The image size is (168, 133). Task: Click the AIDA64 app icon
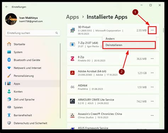tap(72, 87)
